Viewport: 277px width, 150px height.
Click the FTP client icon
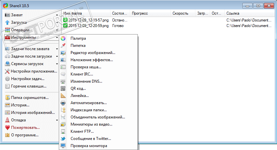[x=63, y=131]
